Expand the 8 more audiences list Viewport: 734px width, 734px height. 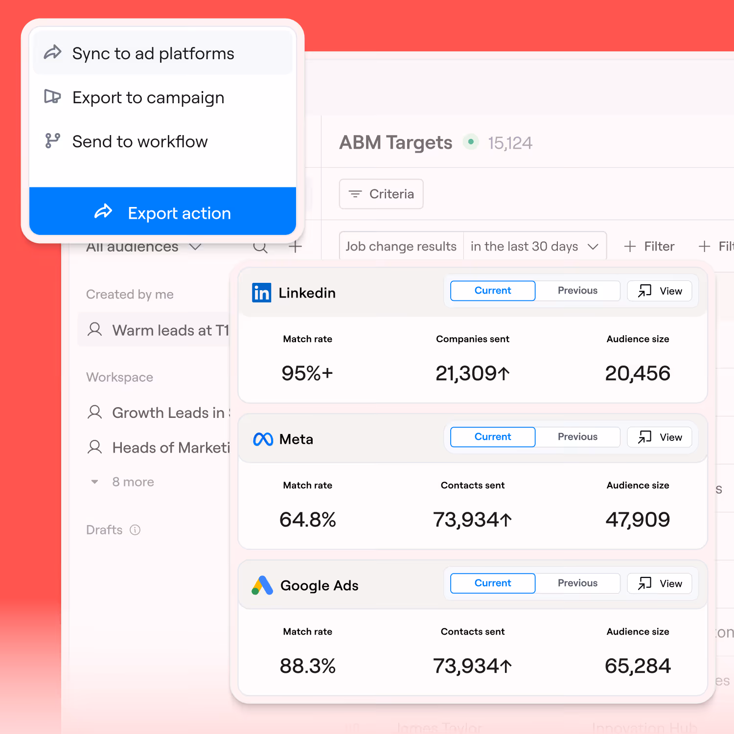pos(123,482)
